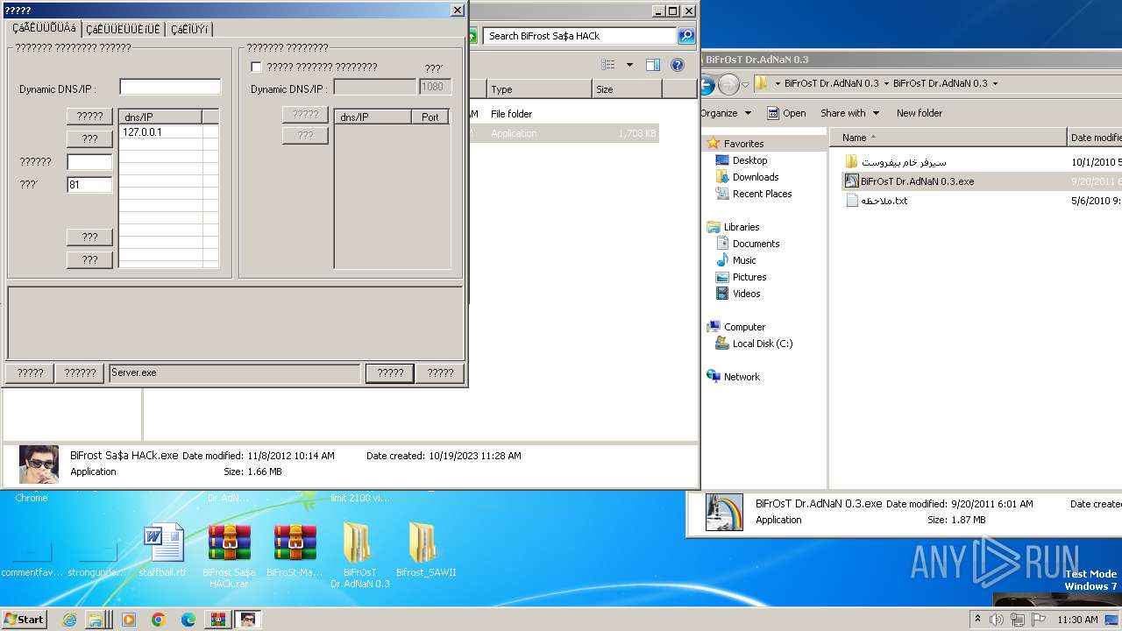Select the Application row with 1,708 KB

(x=564, y=133)
